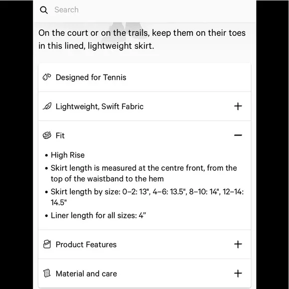Click the magnifying glass search icon
Viewport: 289px width, 289px height.
(x=44, y=10)
